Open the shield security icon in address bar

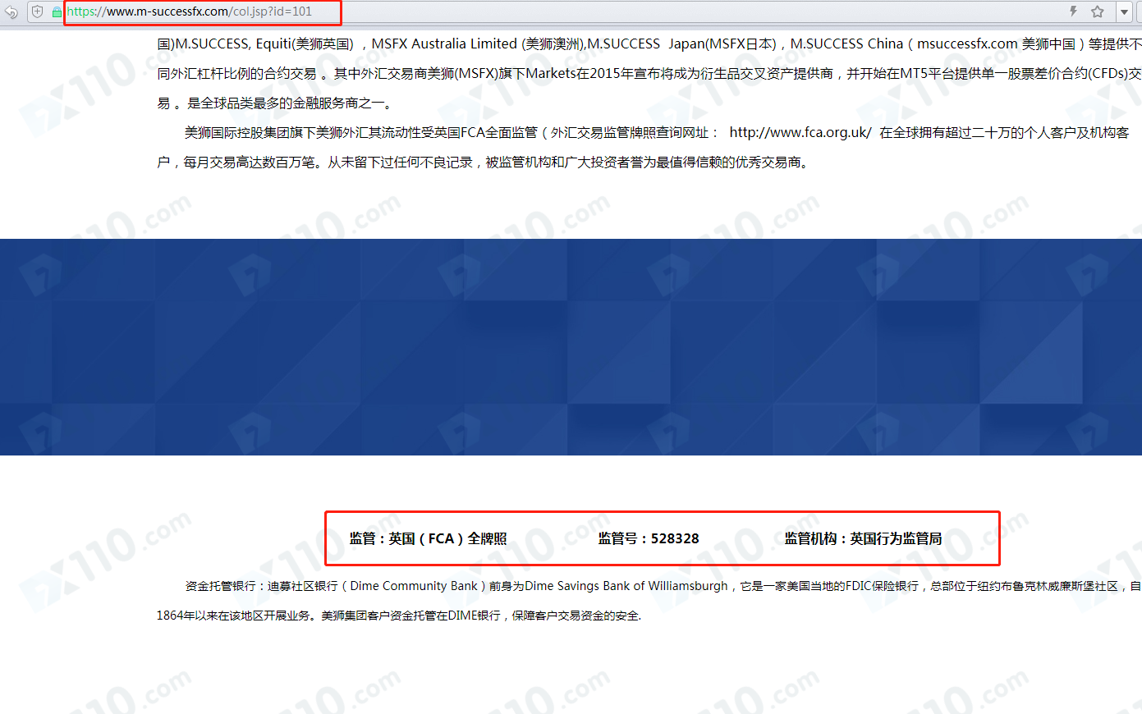click(x=37, y=11)
